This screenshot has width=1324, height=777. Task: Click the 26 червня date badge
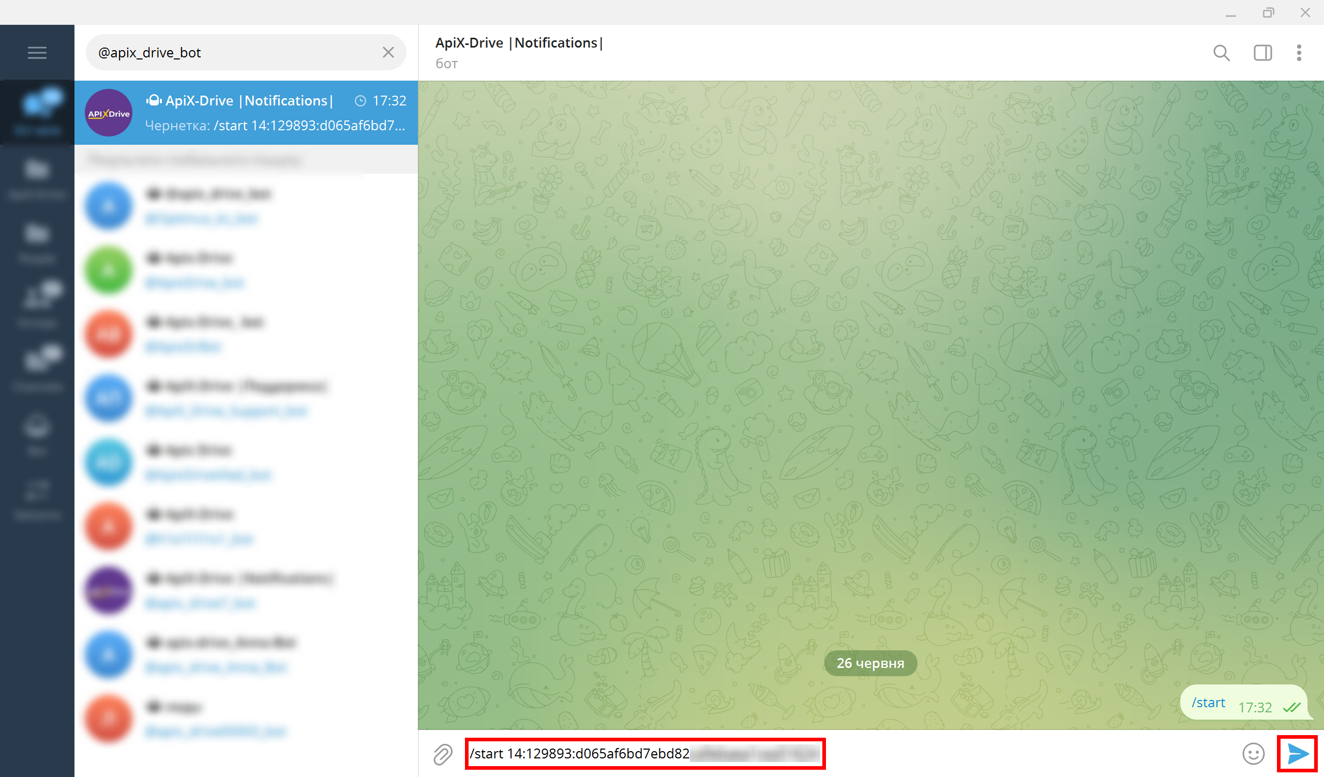tap(870, 663)
